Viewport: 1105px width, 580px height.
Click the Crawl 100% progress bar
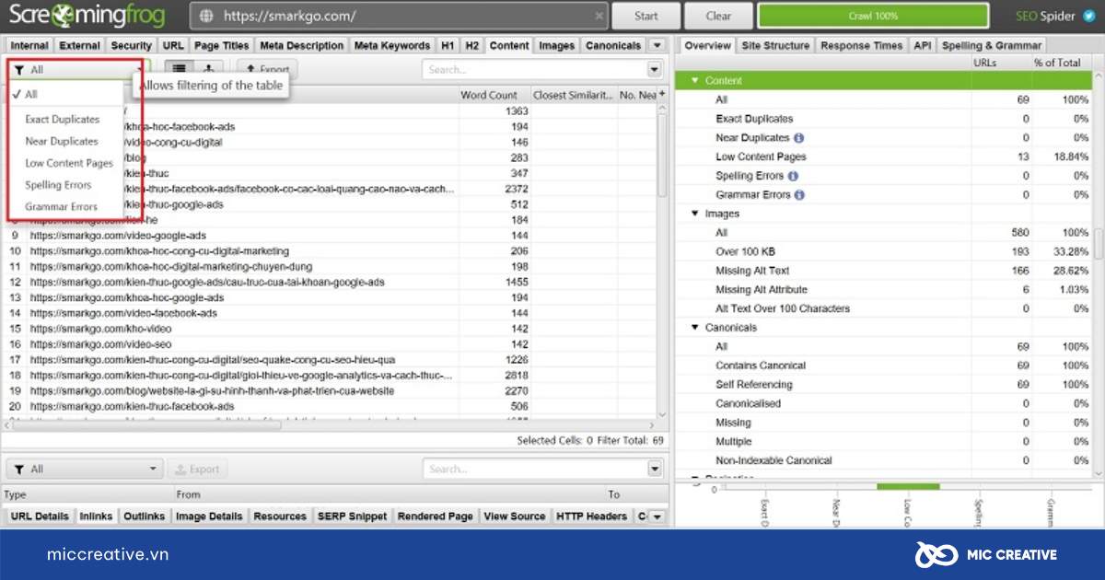pos(873,17)
